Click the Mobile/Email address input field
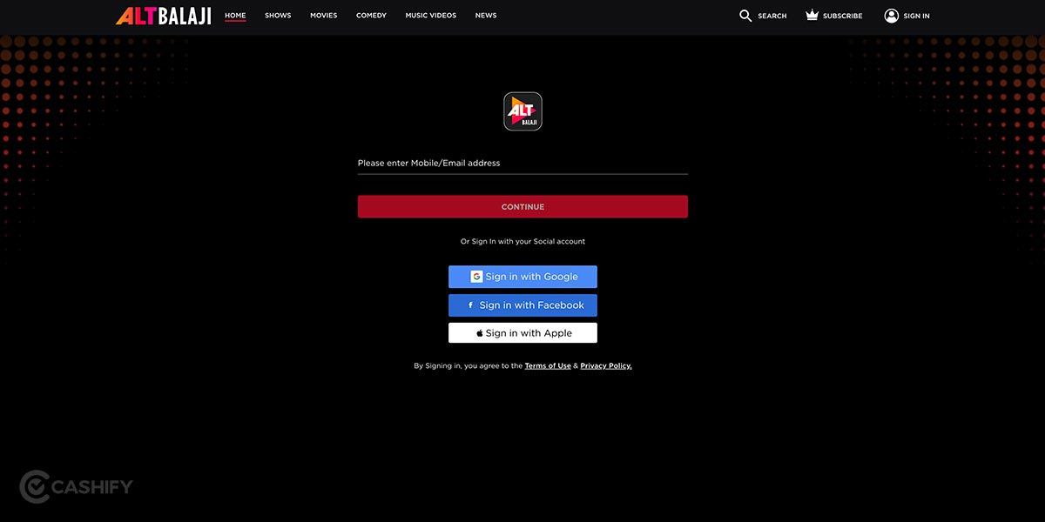The width and height of the screenshot is (1045, 522). 522,165
